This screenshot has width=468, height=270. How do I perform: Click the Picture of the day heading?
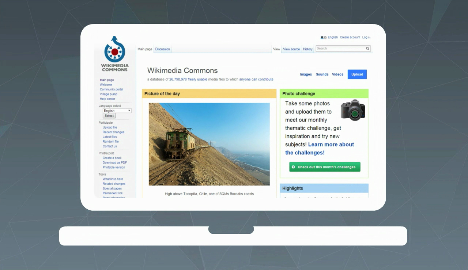pos(162,94)
